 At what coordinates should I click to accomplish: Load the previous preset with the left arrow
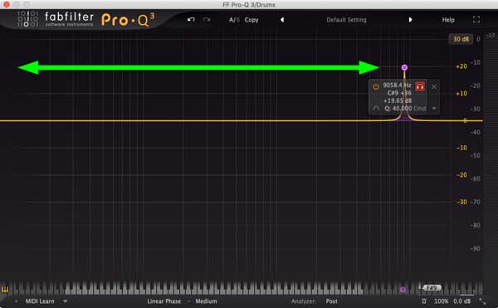282,20
